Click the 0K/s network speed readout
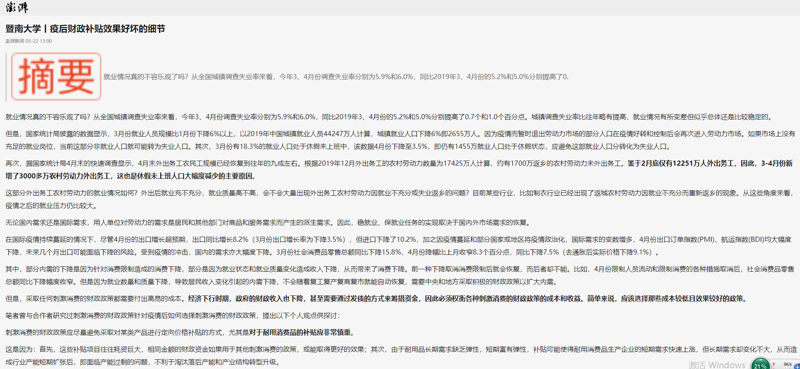Viewport: 800px width, 369px height. (x=787, y=364)
